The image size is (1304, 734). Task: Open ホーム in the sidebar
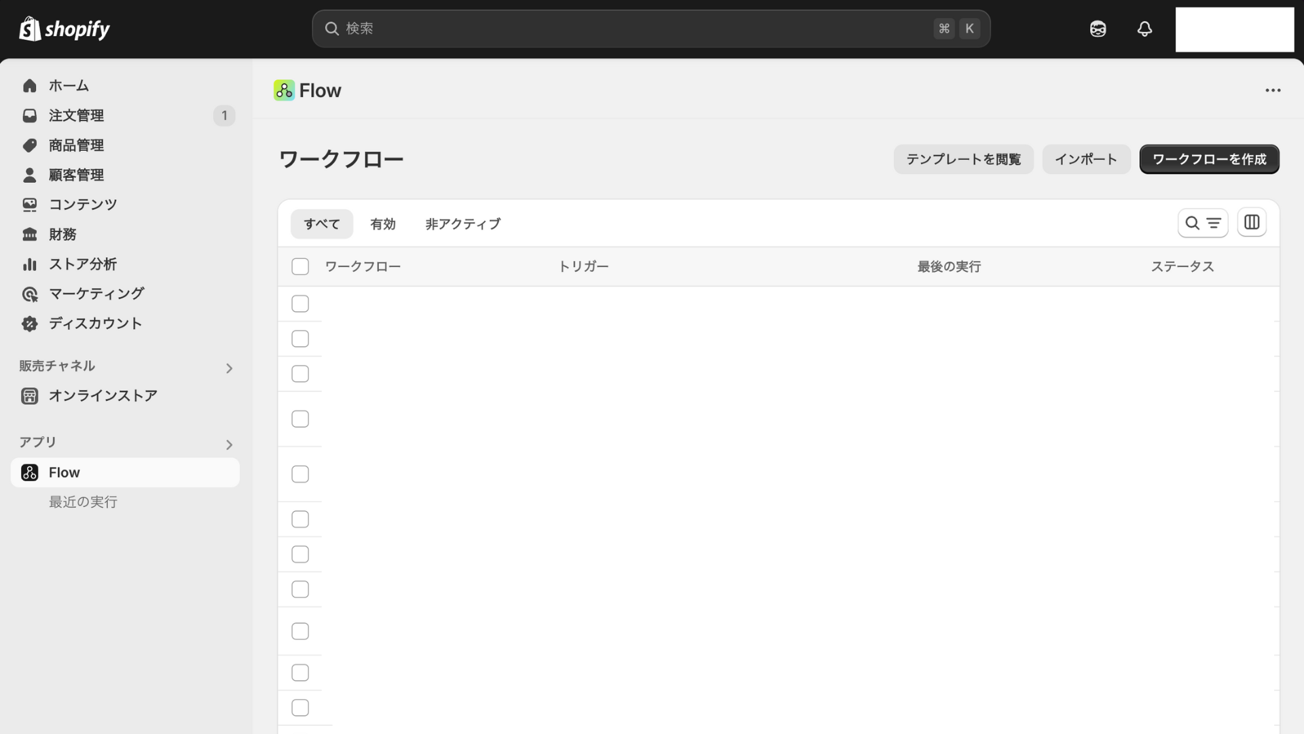(x=125, y=86)
